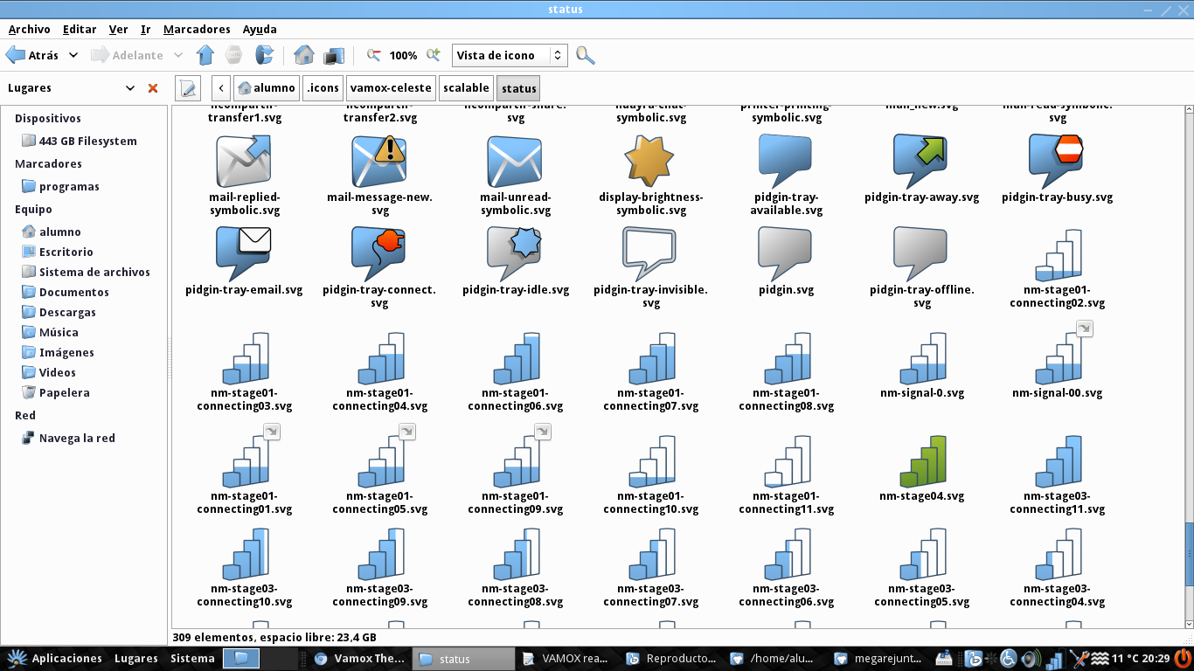Open the Marcadores menu
Viewport: 1194px width, 671px height.
(x=197, y=29)
